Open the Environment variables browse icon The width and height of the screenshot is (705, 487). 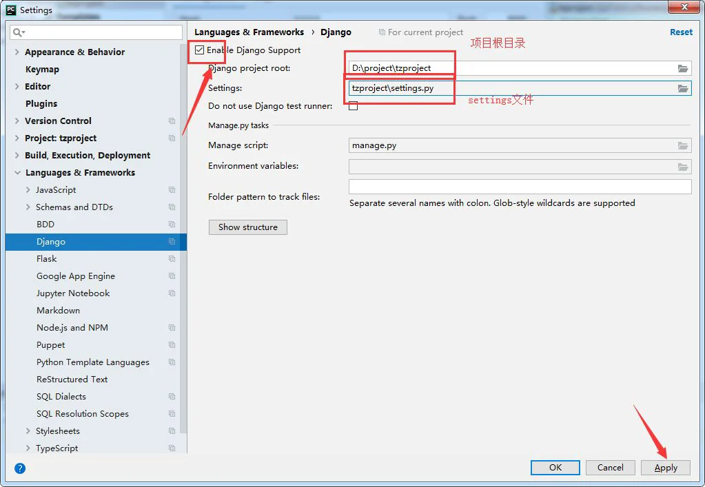click(x=682, y=167)
